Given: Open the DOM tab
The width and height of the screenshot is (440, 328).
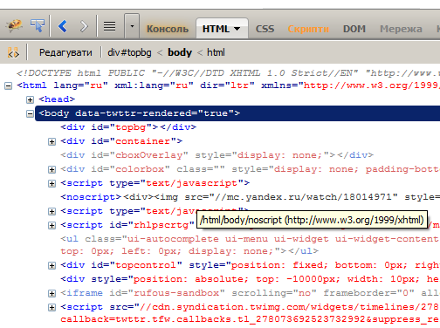Looking at the screenshot, I should point(354,29).
